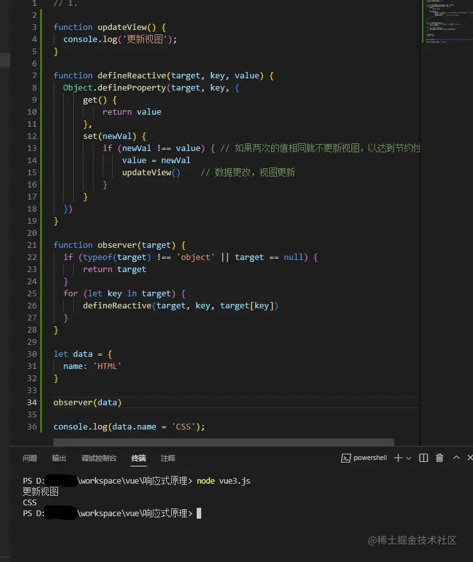
Task: Click the powershell terminal icon
Action: pos(346,458)
